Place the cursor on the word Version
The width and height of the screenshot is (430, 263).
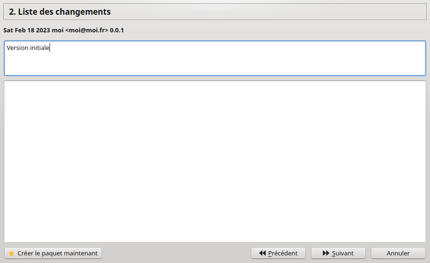pyautogui.click(x=17, y=48)
